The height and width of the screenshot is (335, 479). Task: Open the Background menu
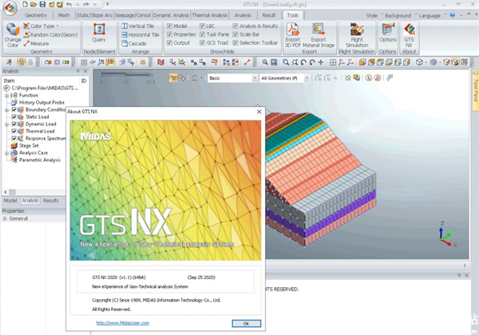pos(400,15)
